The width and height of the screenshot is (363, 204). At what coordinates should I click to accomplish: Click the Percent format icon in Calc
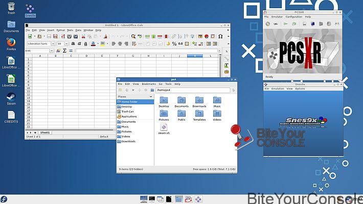coord(174,43)
